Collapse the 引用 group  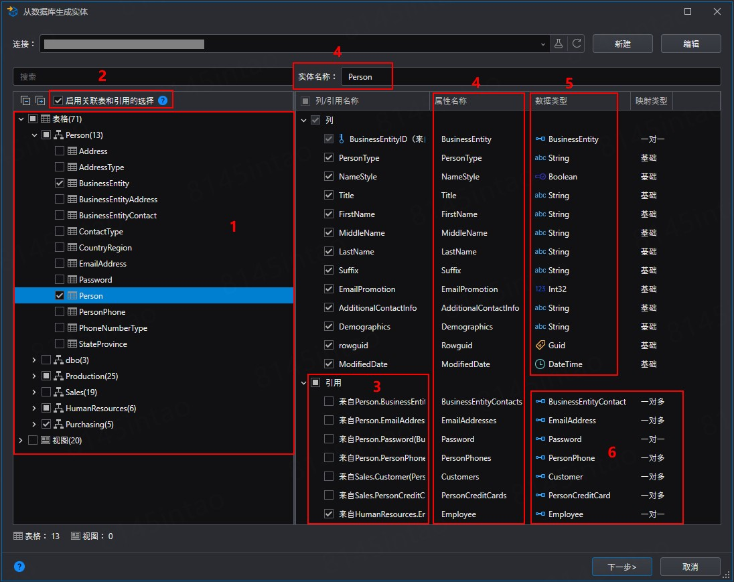[x=303, y=383]
